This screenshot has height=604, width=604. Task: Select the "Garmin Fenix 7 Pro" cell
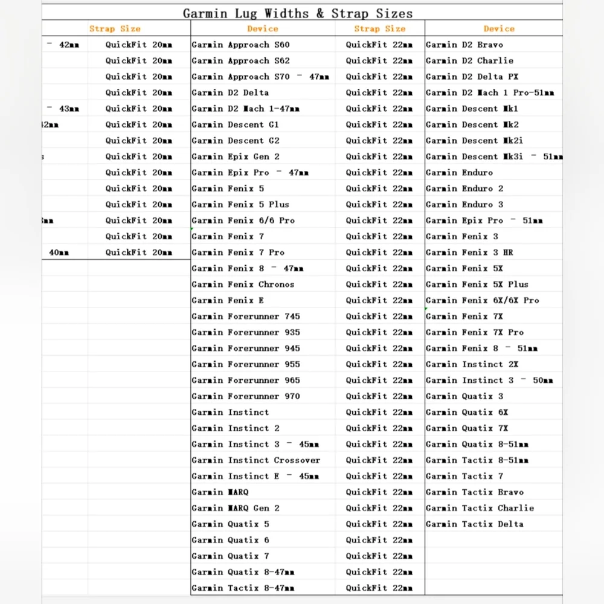263,252
